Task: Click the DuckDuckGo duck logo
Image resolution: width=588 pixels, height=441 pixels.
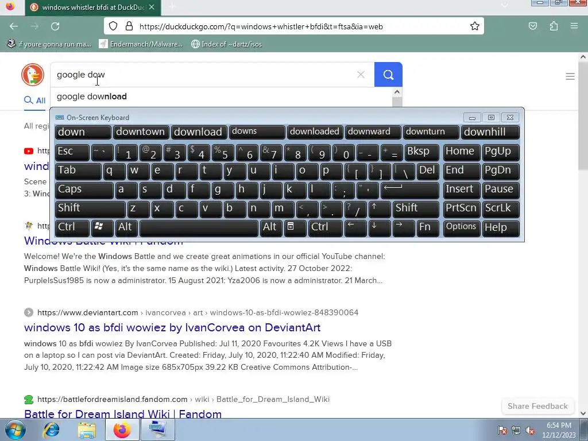Action: click(x=33, y=75)
